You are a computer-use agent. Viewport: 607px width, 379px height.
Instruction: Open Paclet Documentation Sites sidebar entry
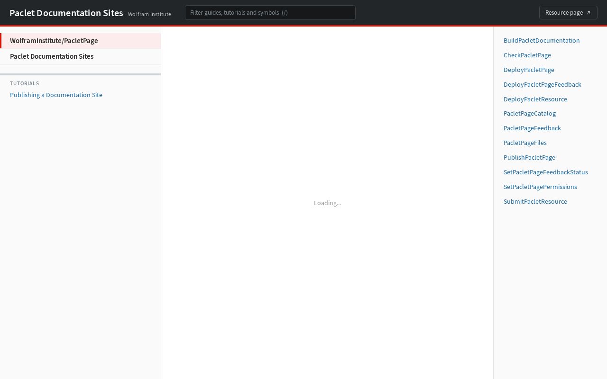click(x=81, y=56)
